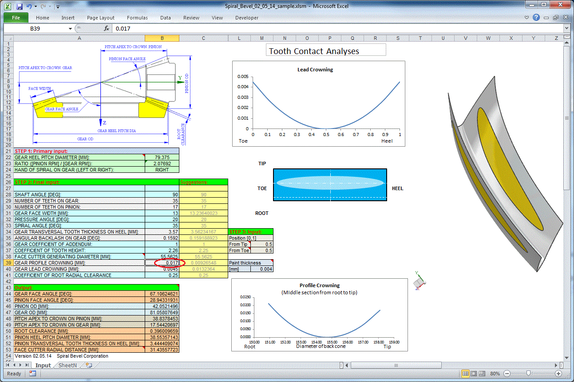Select Gear Face Width input value 13

click(162, 213)
